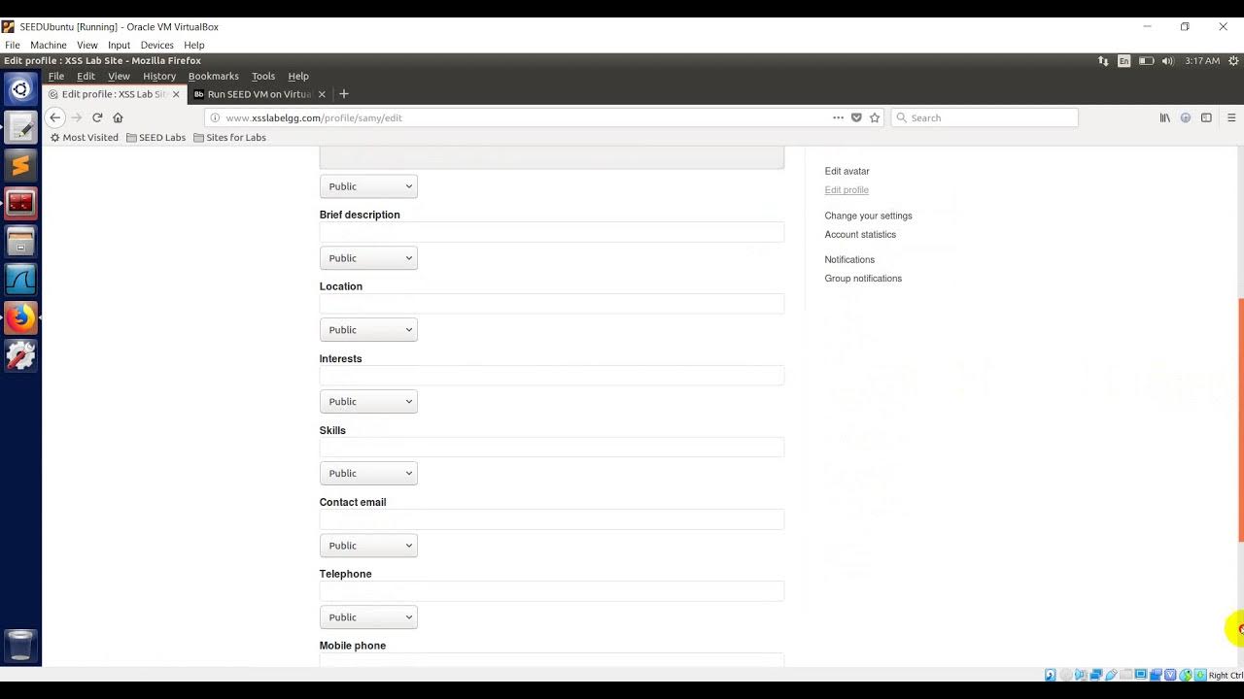The width and height of the screenshot is (1244, 699).
Task: Open Location access level dropdown
Action: click(x=368, y=330)
